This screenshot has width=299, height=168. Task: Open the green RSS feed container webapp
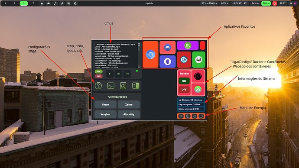click(x=198, y=89)
